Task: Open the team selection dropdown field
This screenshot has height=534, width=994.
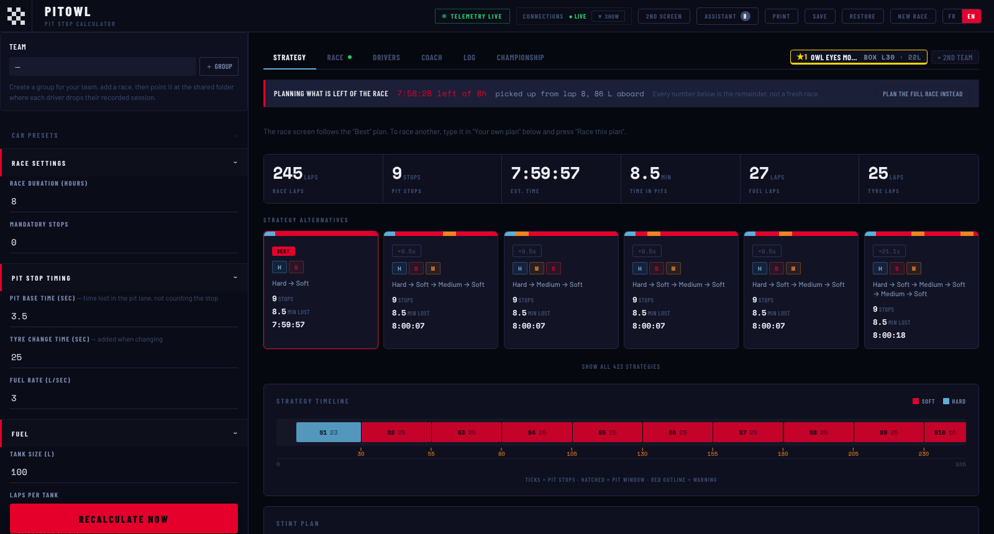Action: (103, 66)
